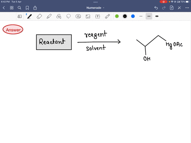Undo the last stroke
Viewport: 191px width, 143px height.
[x=156, y=8]
